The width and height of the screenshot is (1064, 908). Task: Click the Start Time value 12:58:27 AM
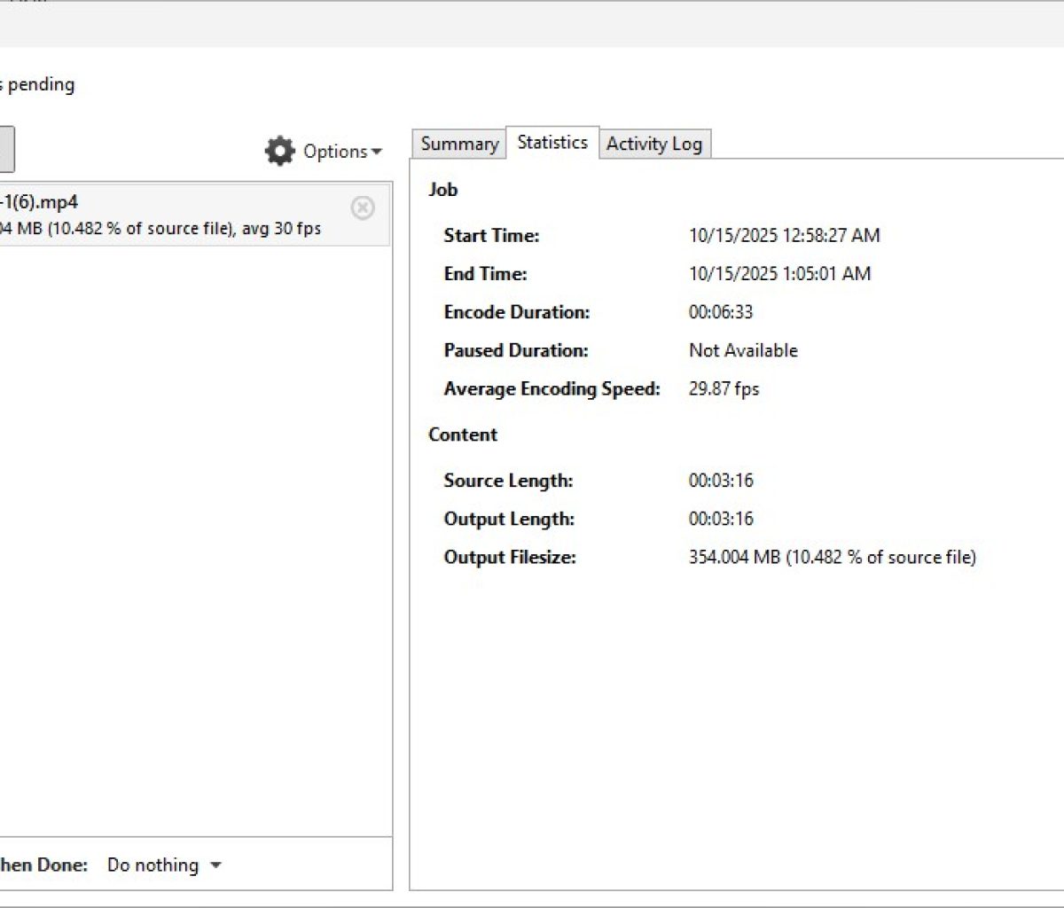(784, 235)
